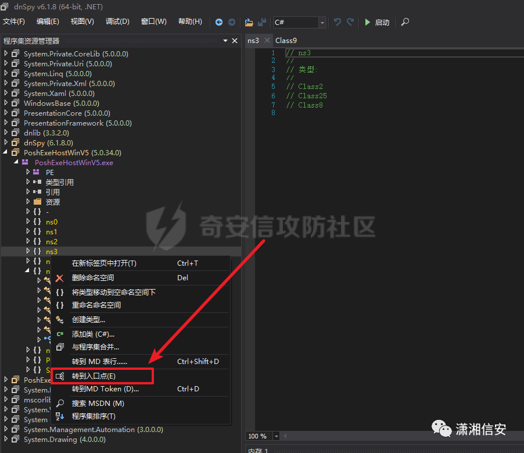Choose 程序集排序(T) menu entry
524x453 pixels.
click(x=141, y=416)
